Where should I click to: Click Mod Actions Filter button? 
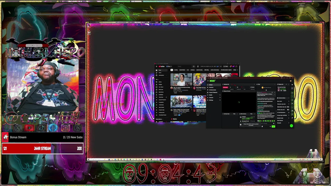[251, 114]
